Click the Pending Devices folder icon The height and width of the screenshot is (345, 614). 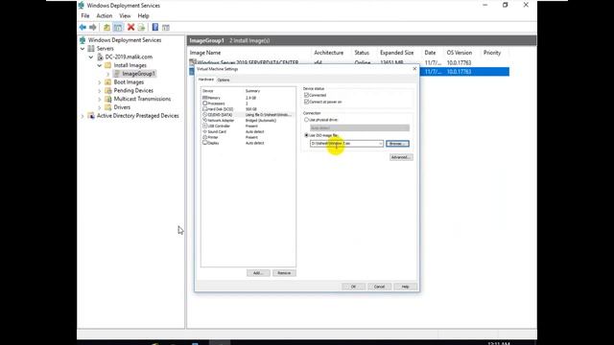[108, 90]
